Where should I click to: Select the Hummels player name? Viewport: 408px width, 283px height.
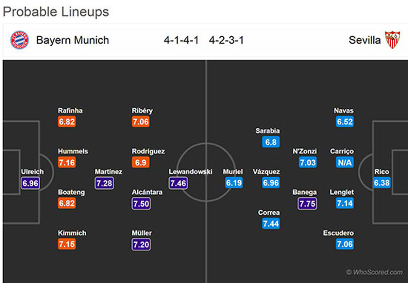[x=73, y=152]
